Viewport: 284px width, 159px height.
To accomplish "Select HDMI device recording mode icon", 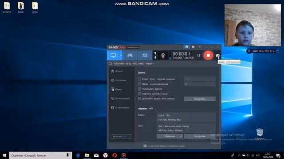I will click(145, 55).
